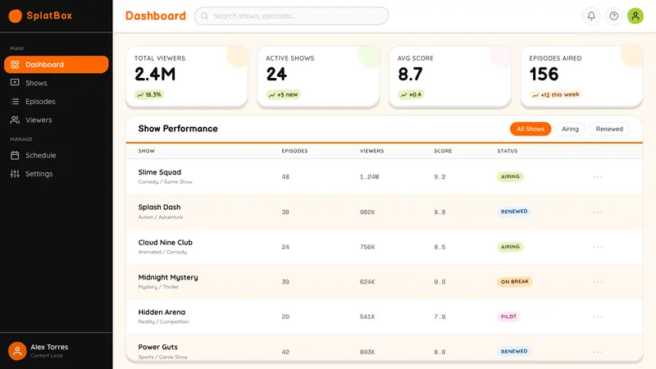Click the search magnifier icon
Screen dimensions: 656x369
[x=204, y=16]
